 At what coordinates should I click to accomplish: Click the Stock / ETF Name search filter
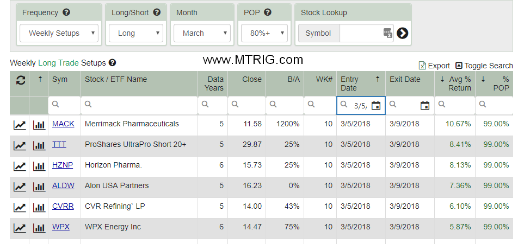pyautogui.click(x=139, y=105)
